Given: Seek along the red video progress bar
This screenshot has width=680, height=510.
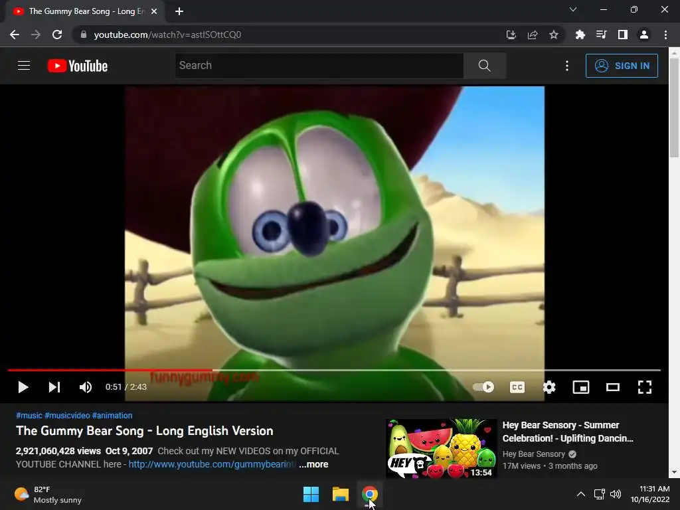Looking at the screenshot, I should point(334,370).
